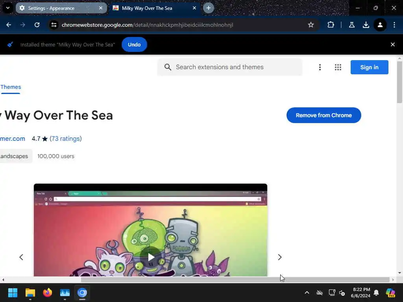
Task: Go back to the previous page
Action: pyautogui.click(x=9, y=25)
